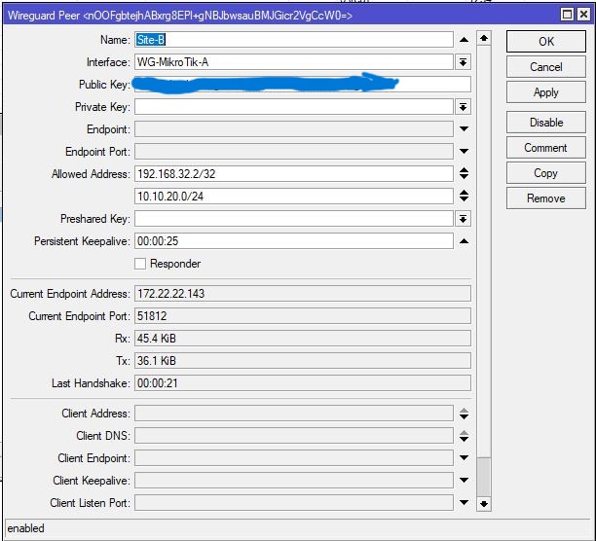596x541 pixels.
Task: Collapse the Name field arrow
Action: 464,40
